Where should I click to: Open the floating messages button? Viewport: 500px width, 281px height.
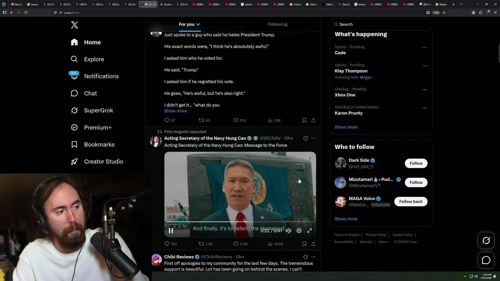click(x=486, y=260)
